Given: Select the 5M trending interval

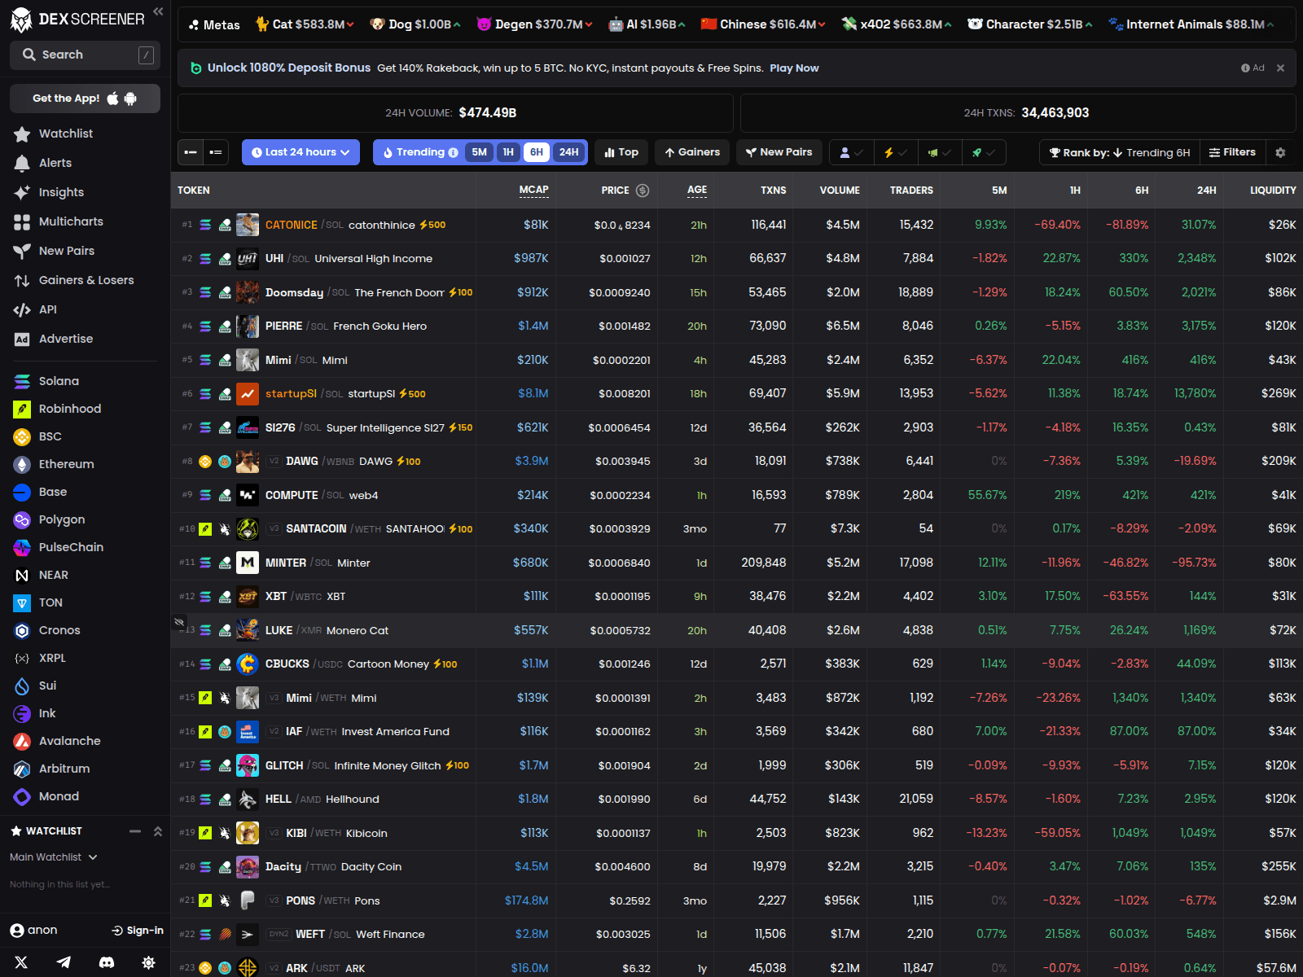Looking at the screenshot, I should pyautogui.click(x=479, y=152).
